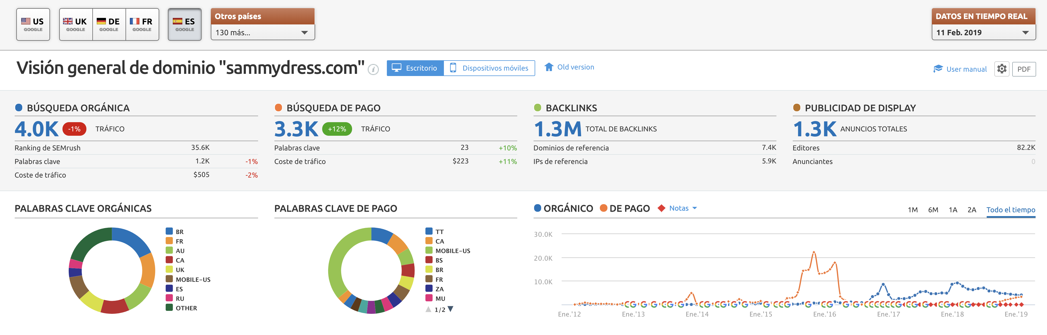Screen dimensions: 1047x335
Task: Select the Todo el tiempo range tab
Action: click(x=1010, y=210)
